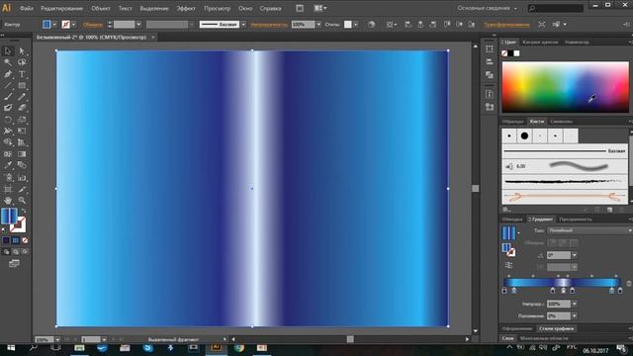The image size is (633, 356).
Task: Select the Eraser tool
Action: click(22, 108)
